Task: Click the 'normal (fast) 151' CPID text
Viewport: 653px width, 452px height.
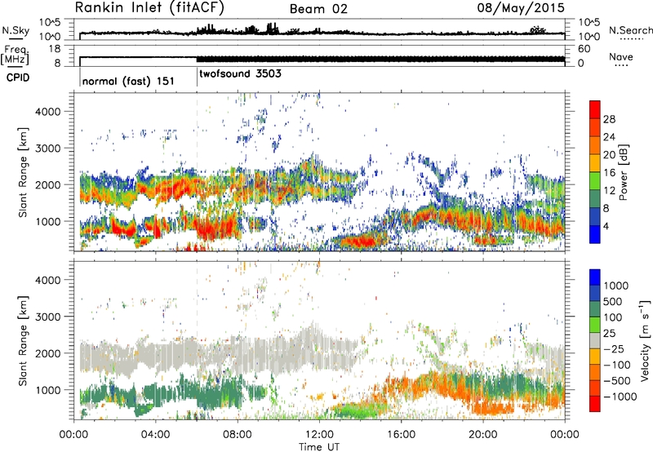Action: (x=128, y=81)
